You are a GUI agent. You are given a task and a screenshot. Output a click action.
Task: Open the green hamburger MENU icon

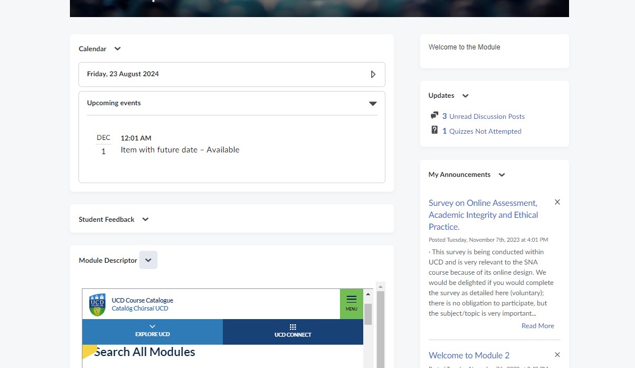(x=351, y=303)
